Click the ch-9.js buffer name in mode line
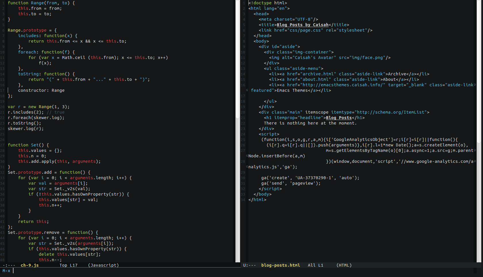This screenshot has width=483, height=277. point(30,265)
